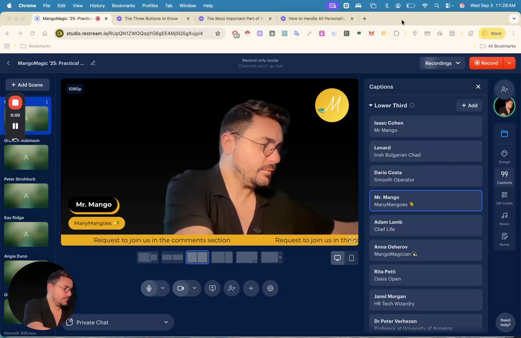Open camera options dropdown arrow

(x=194, y=288)
